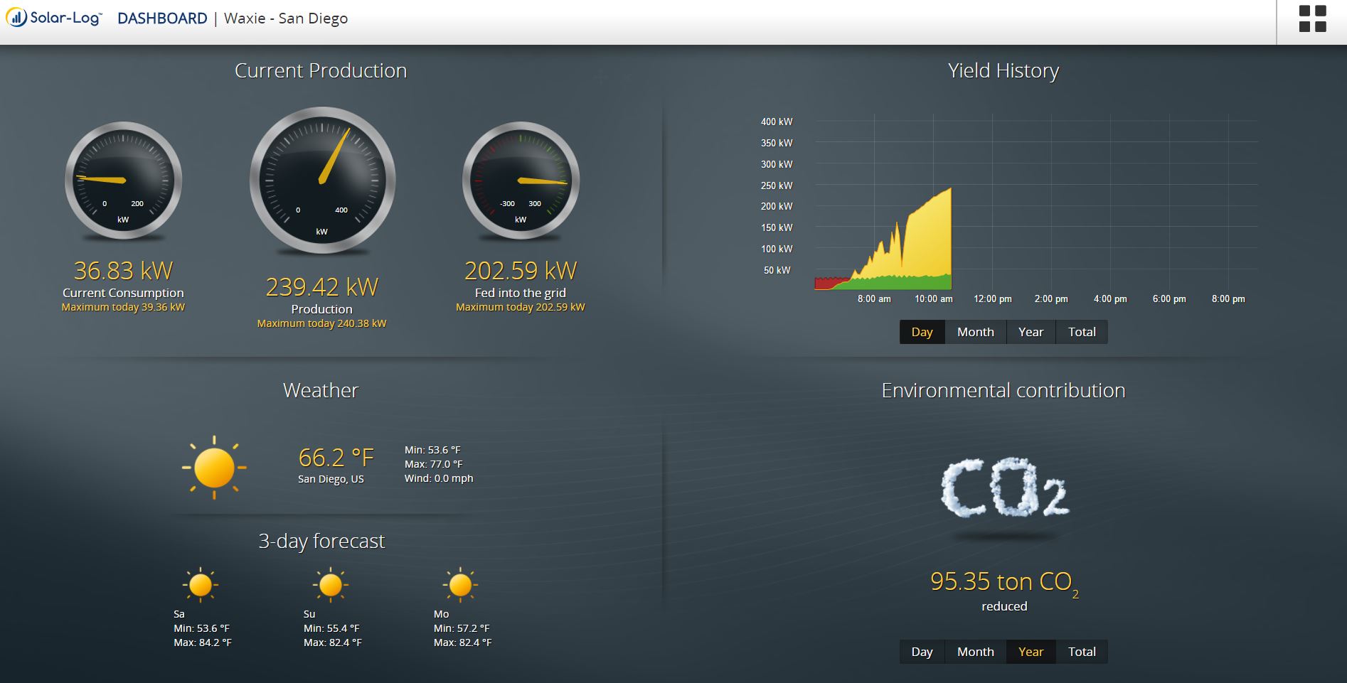Show Total CO2 reduced
The image size is (1347, 683).
tap(1082, 652)
